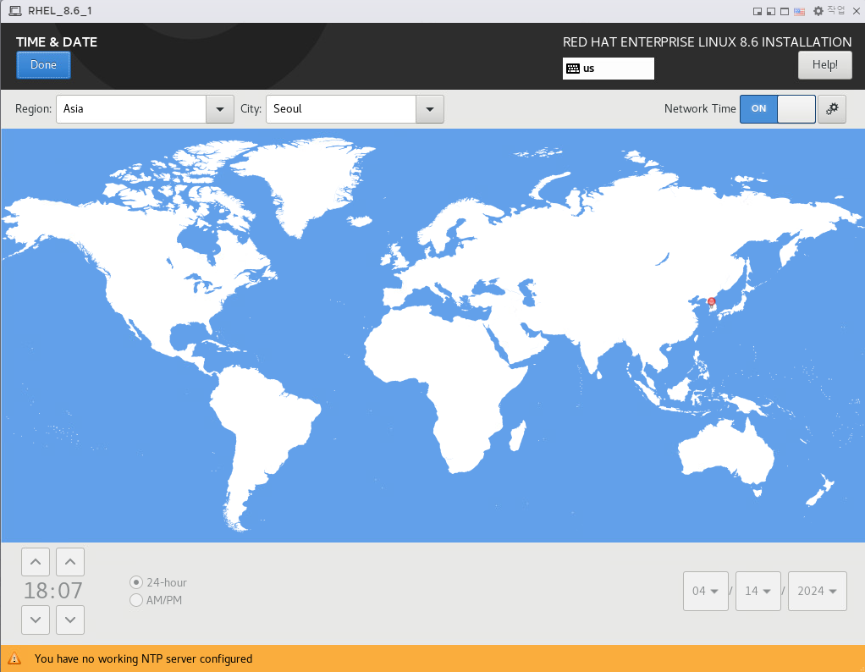The image size is (865, 672).
Task: Click the full window view icon in title bar
Action: (785, 12)
